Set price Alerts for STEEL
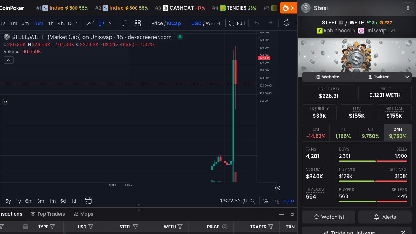The width and height of the screenshot is (416, 234). coord(385,217)
